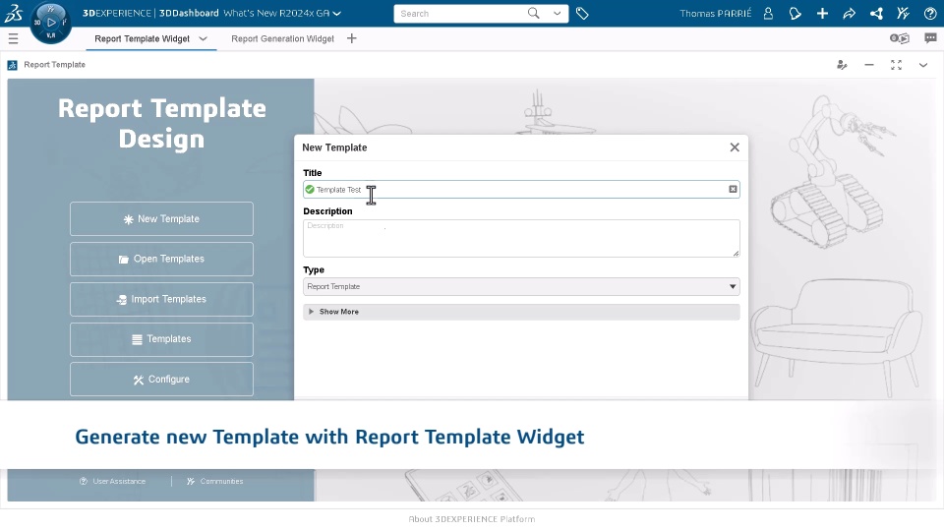
Task: Click the New Template button
Action: pos(161,218)
